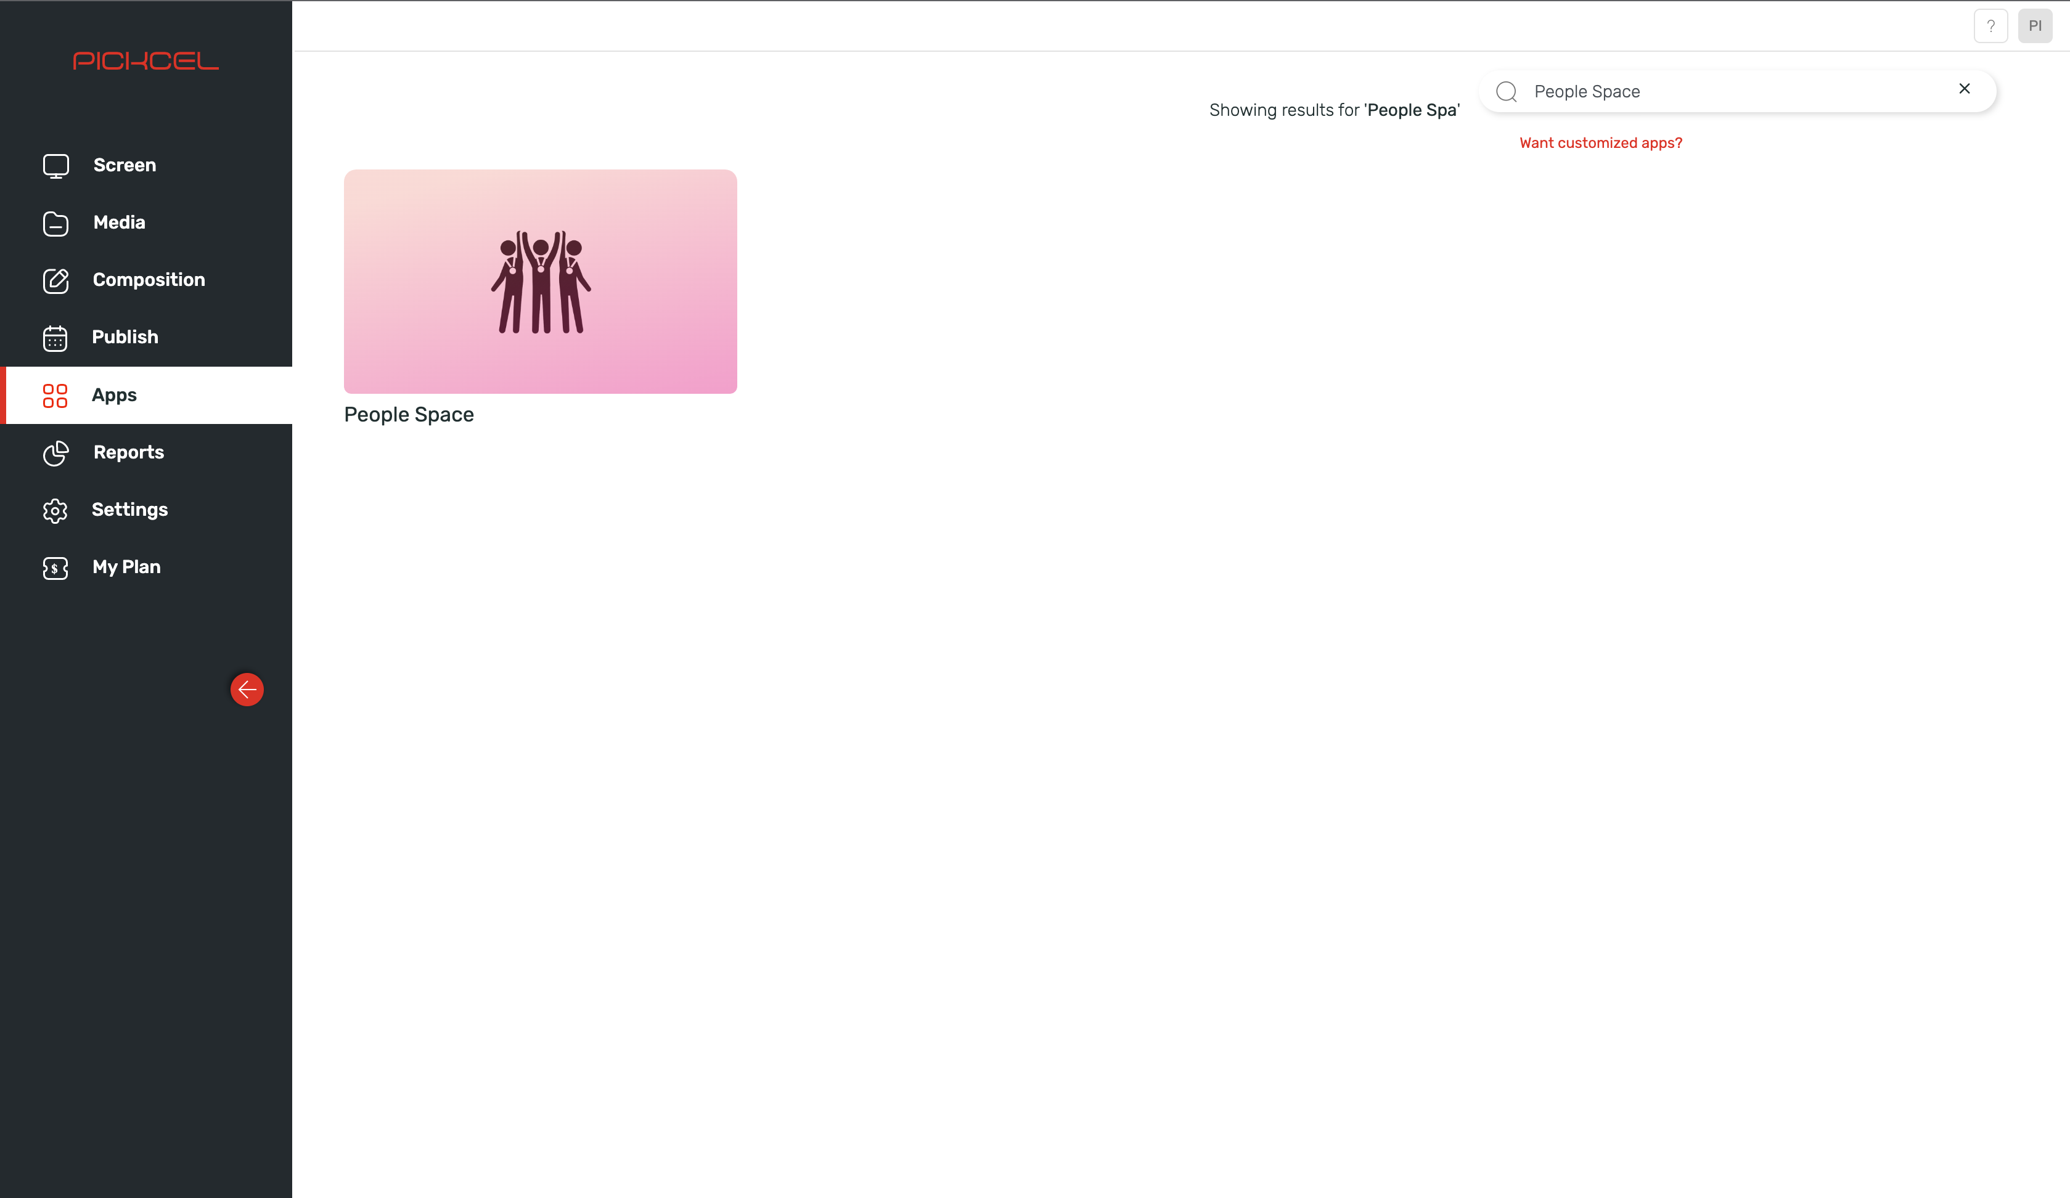This screenshot has height=1198, width=2070.
Task: Focus the People Space search field
Action: pos(1737,92)
